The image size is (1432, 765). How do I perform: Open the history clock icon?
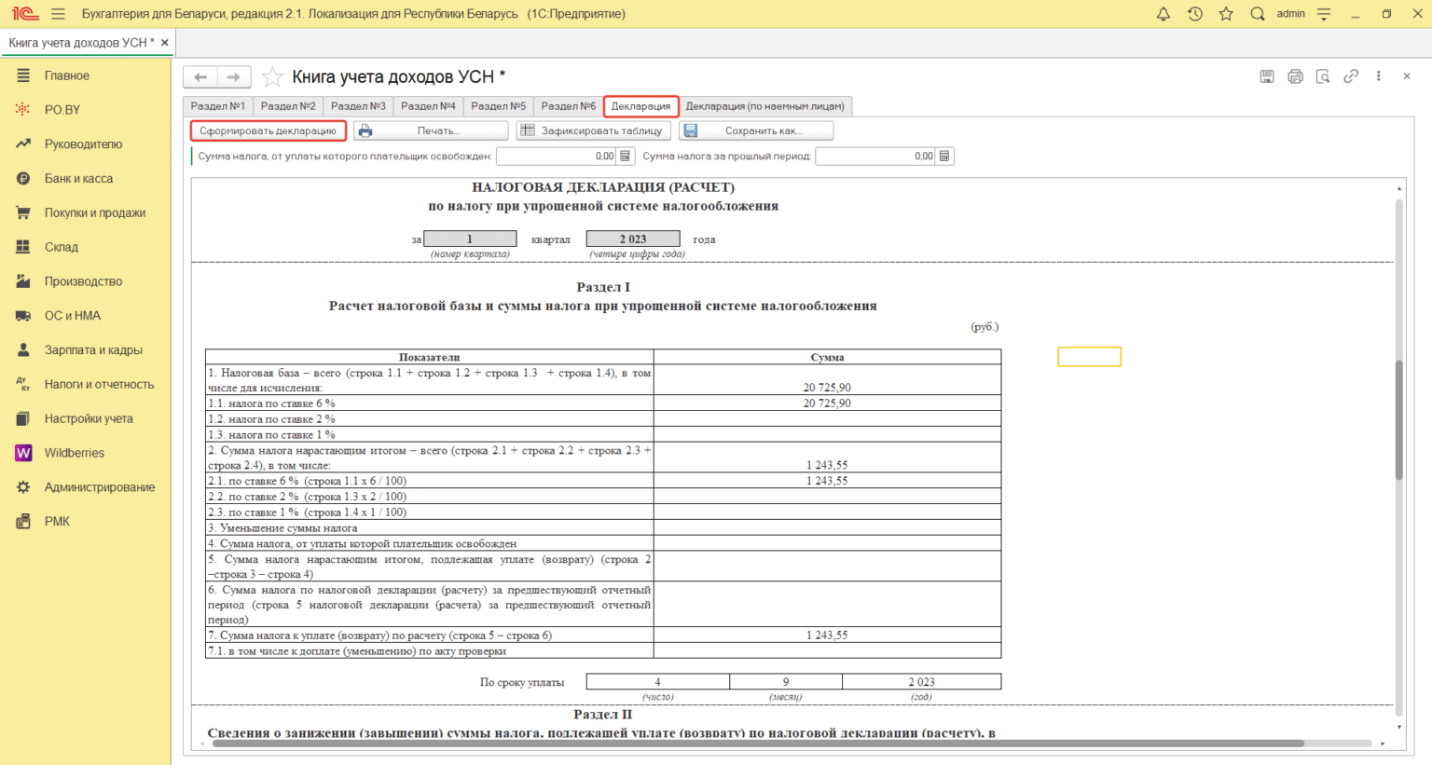pos(1195,14)
